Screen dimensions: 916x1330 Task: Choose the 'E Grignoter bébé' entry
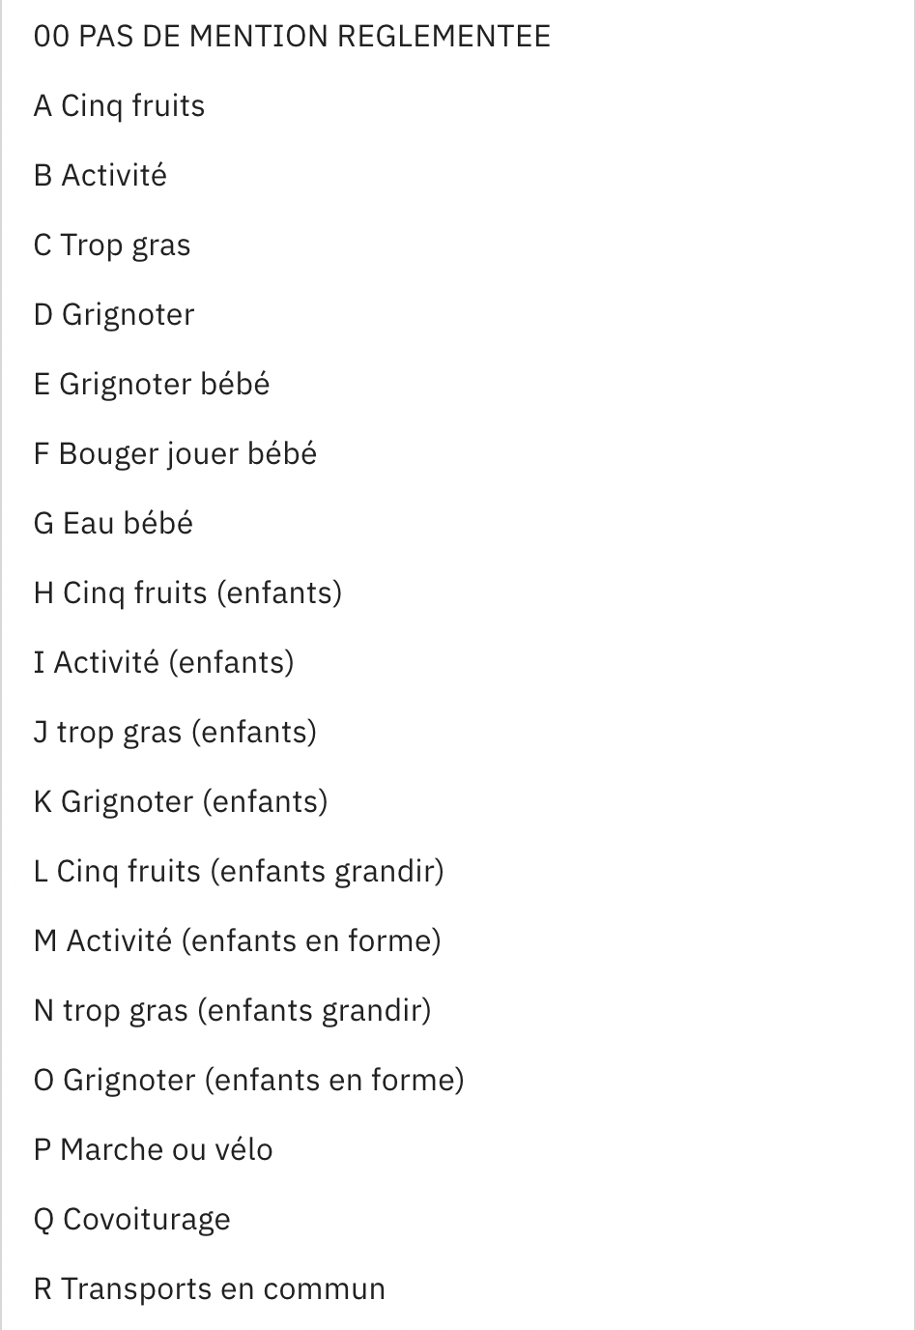tap(152, 385)
